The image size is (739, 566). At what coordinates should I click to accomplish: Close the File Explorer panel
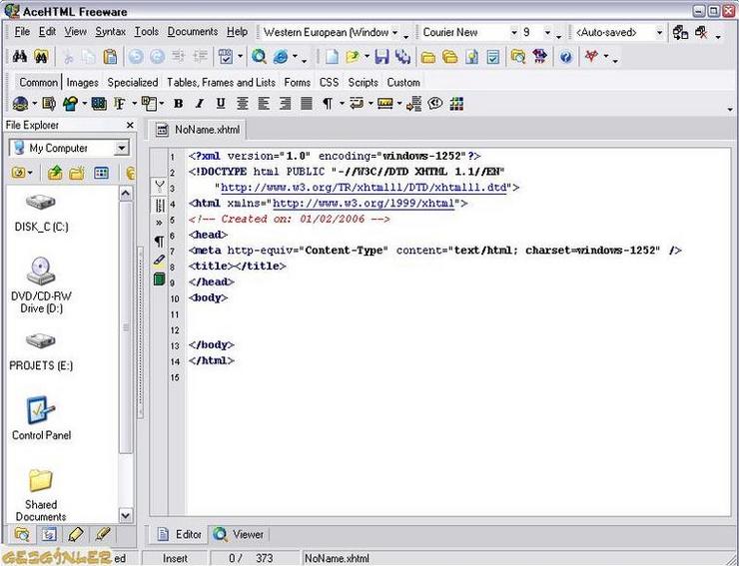130,126
